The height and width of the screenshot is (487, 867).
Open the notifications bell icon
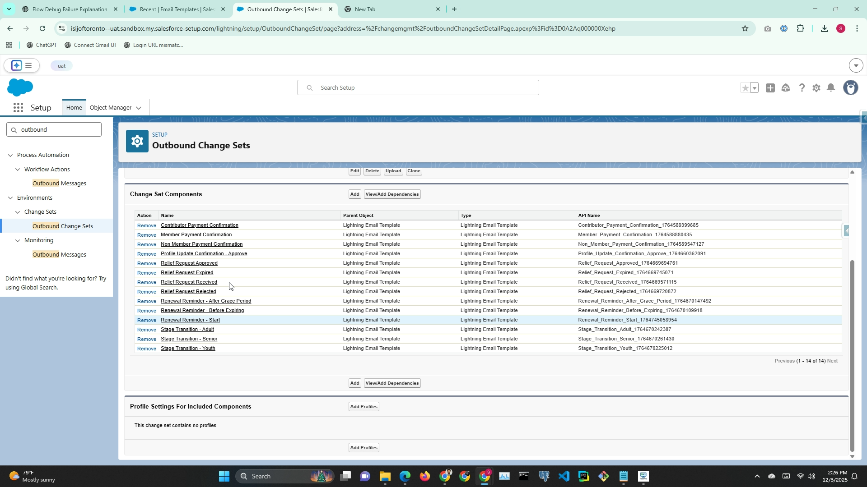[831, 88]
